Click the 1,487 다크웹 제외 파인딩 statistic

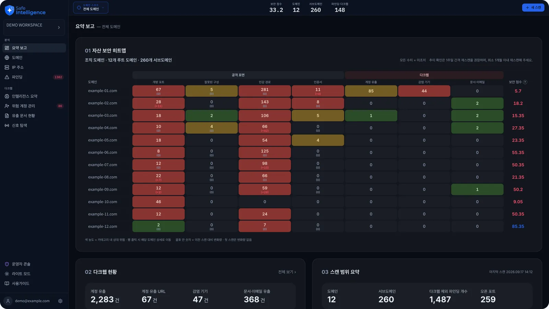click(440, 300)
